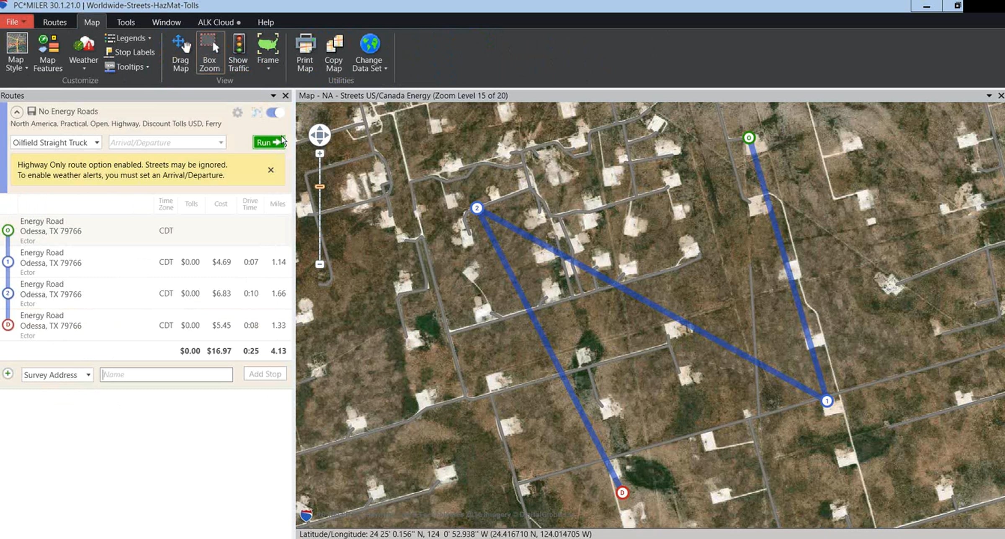Click Print Map
Viewport: 1005px width, 539px height.
coord(305,52)
